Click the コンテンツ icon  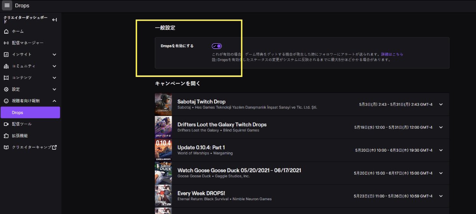coord(6,78)
